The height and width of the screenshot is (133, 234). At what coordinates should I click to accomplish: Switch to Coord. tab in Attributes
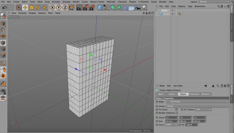pos(171,94)
